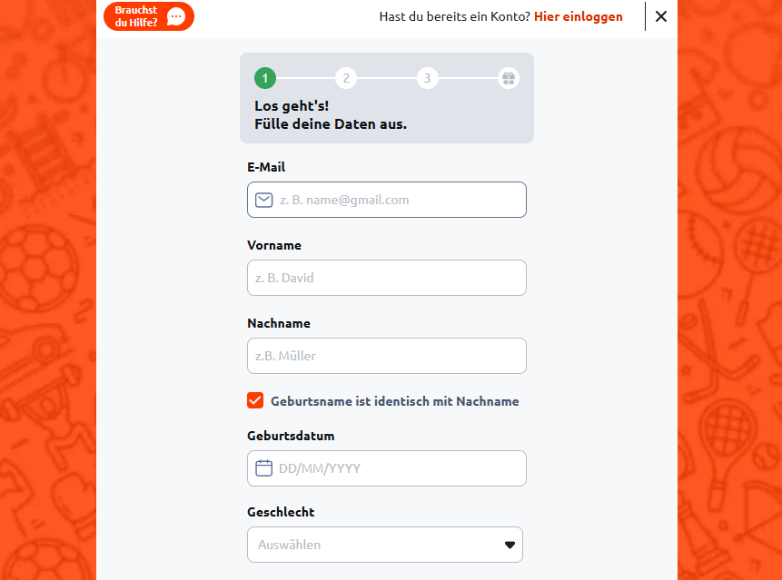Image resolution: width=782 pixels, height=580 pixels.
Task: Click the Geschlecht dropdown arrow
Action: click(x=510, y=545)
